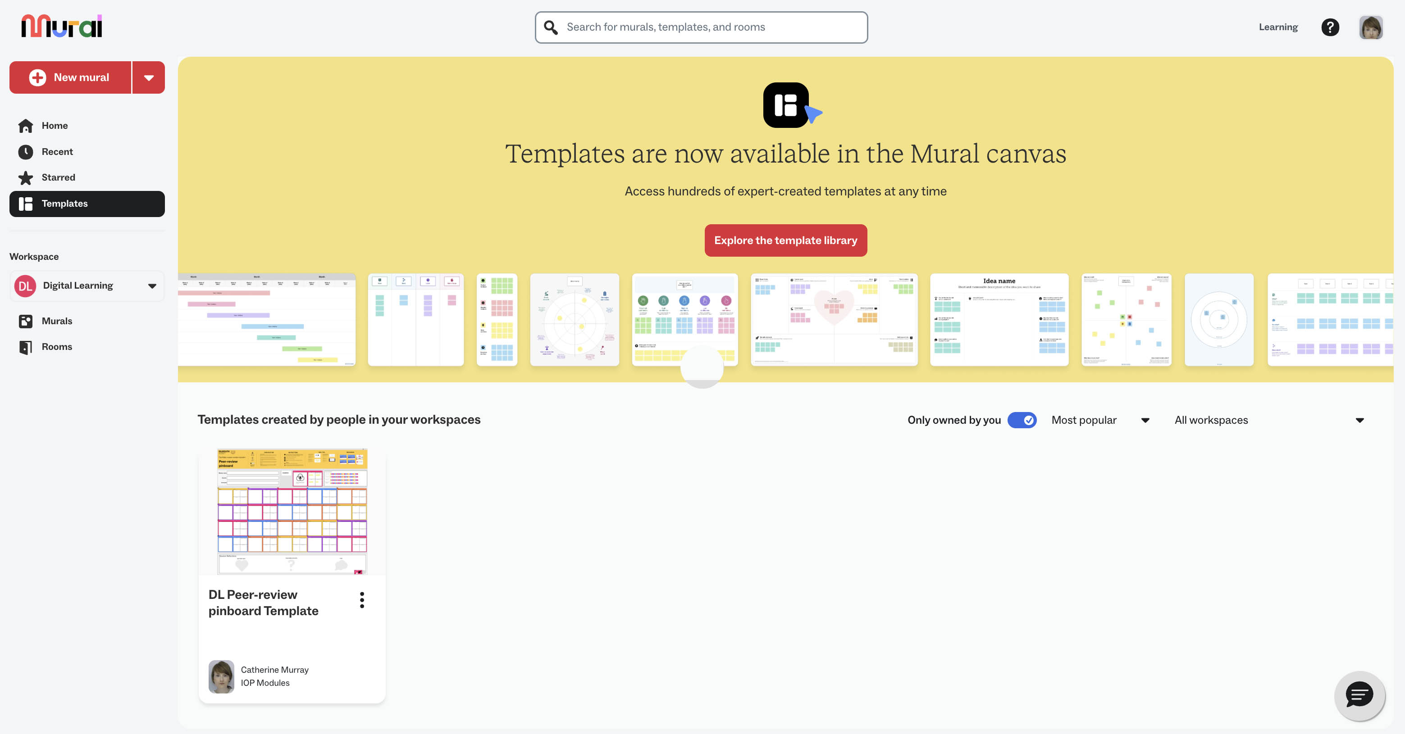Click the Templates banner app icon
This screenshot has height=734, width=1405.
785,105
